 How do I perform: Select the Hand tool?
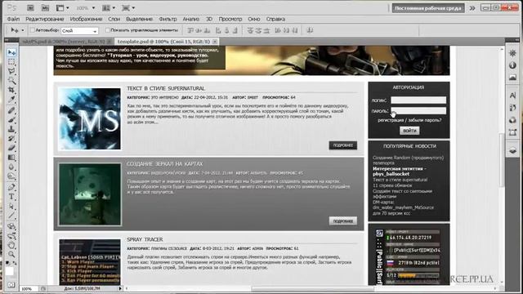tap(11, 245)
